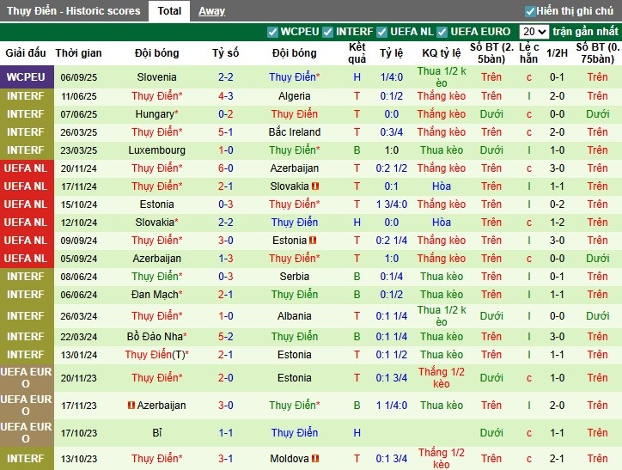Toggle the INTERF filter checkbox
Viewport: 622px width, 470px height.
point(327,32)
